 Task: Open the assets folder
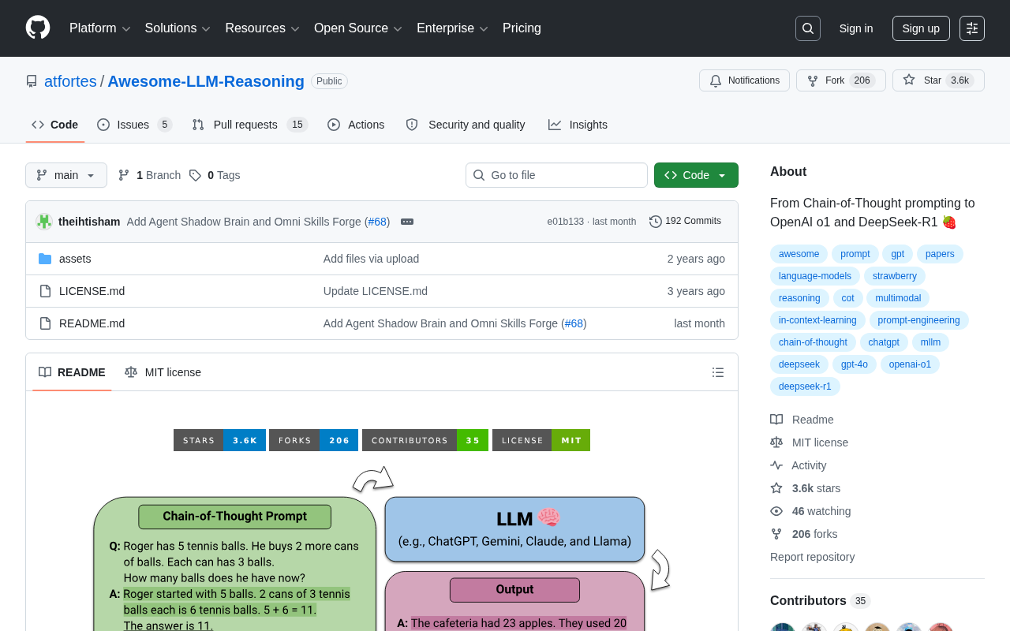click(x=75, y=259)
